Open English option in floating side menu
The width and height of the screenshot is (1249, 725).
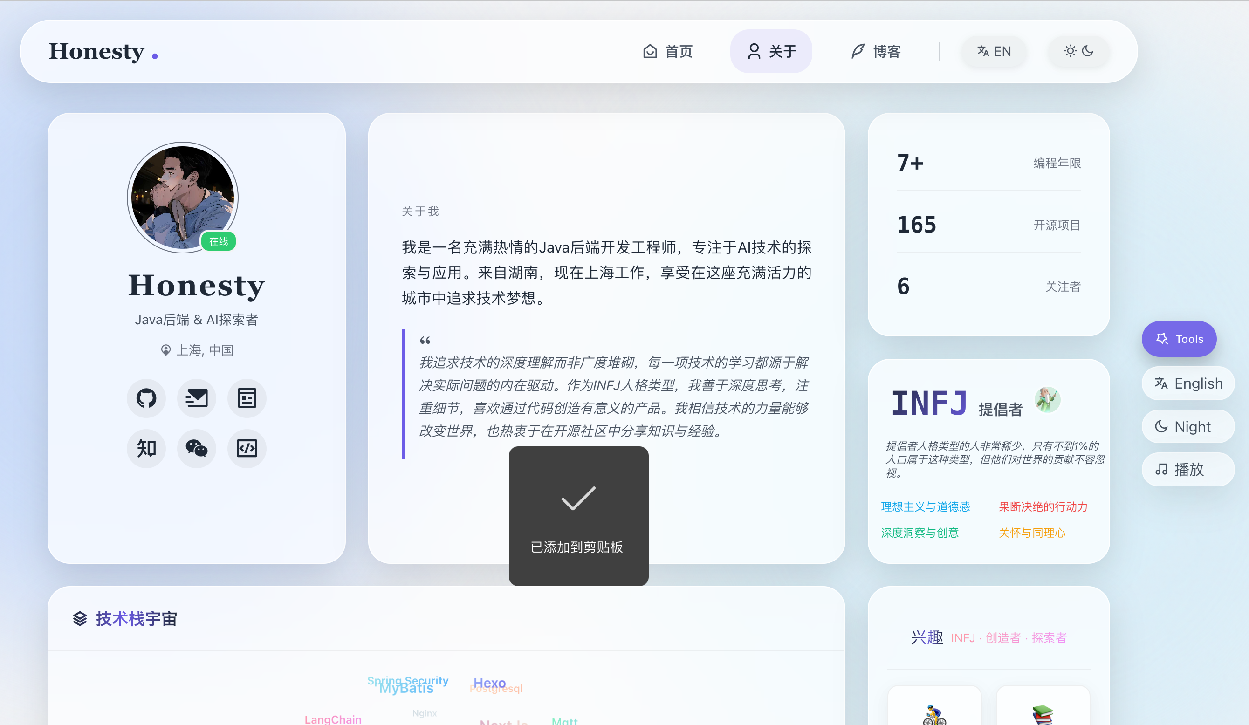1187,383
